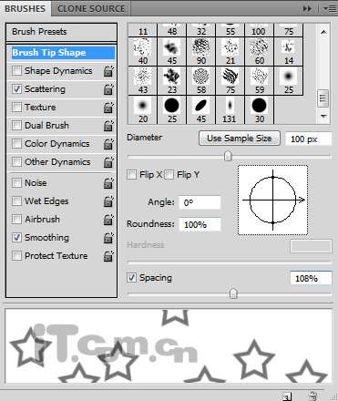Open the Brushes panel flyout menu
This screenshot has width=338, height=401.
coord(331,9)
